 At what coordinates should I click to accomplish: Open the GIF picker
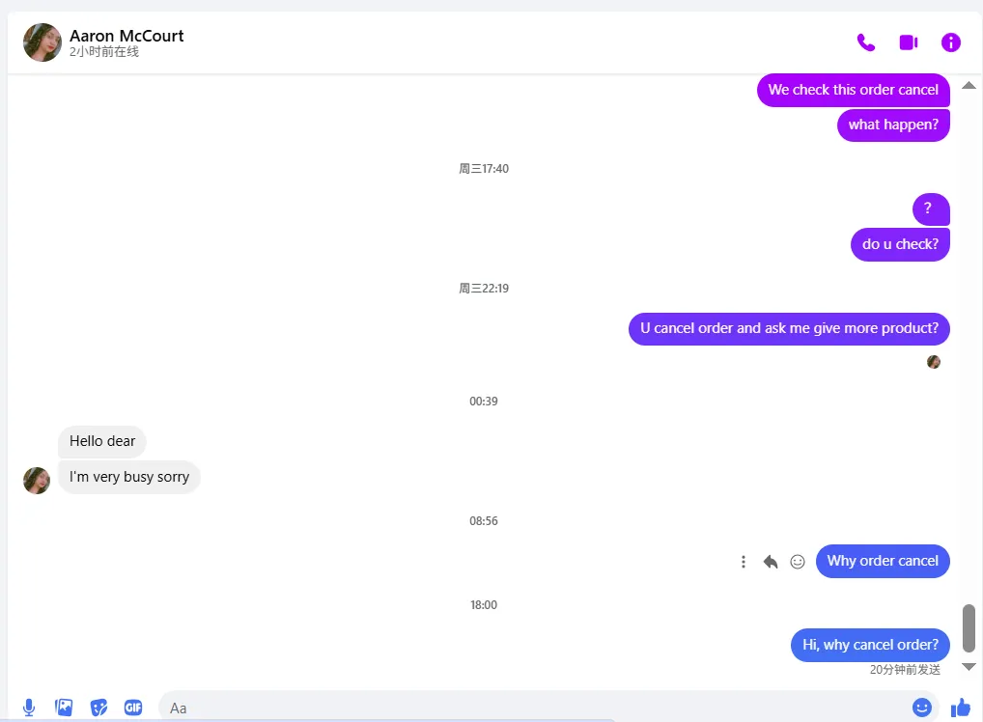coord(133,708)
